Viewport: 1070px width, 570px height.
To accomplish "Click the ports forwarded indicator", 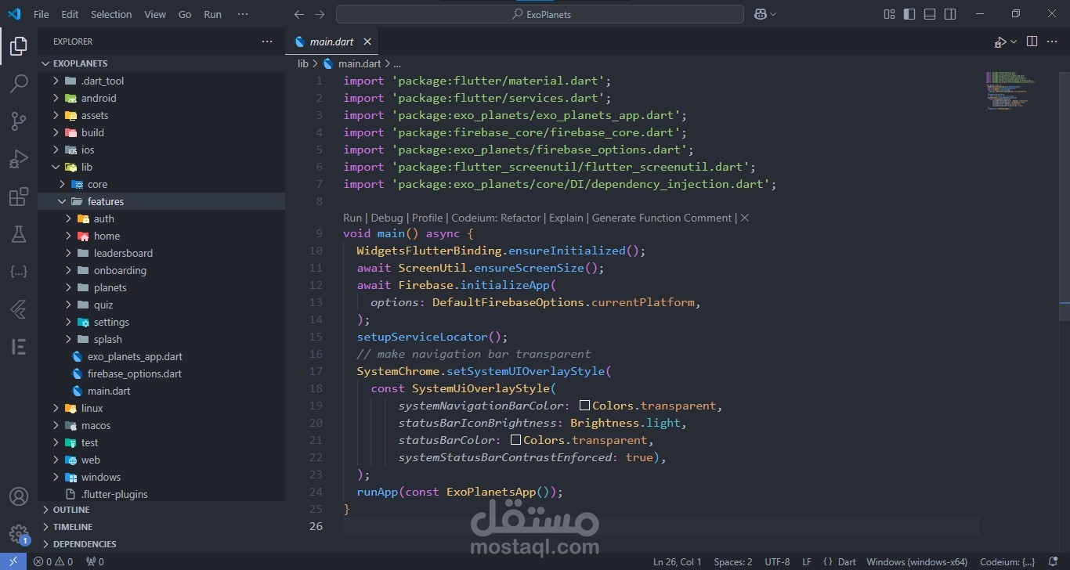I will [x=95, y=561].
